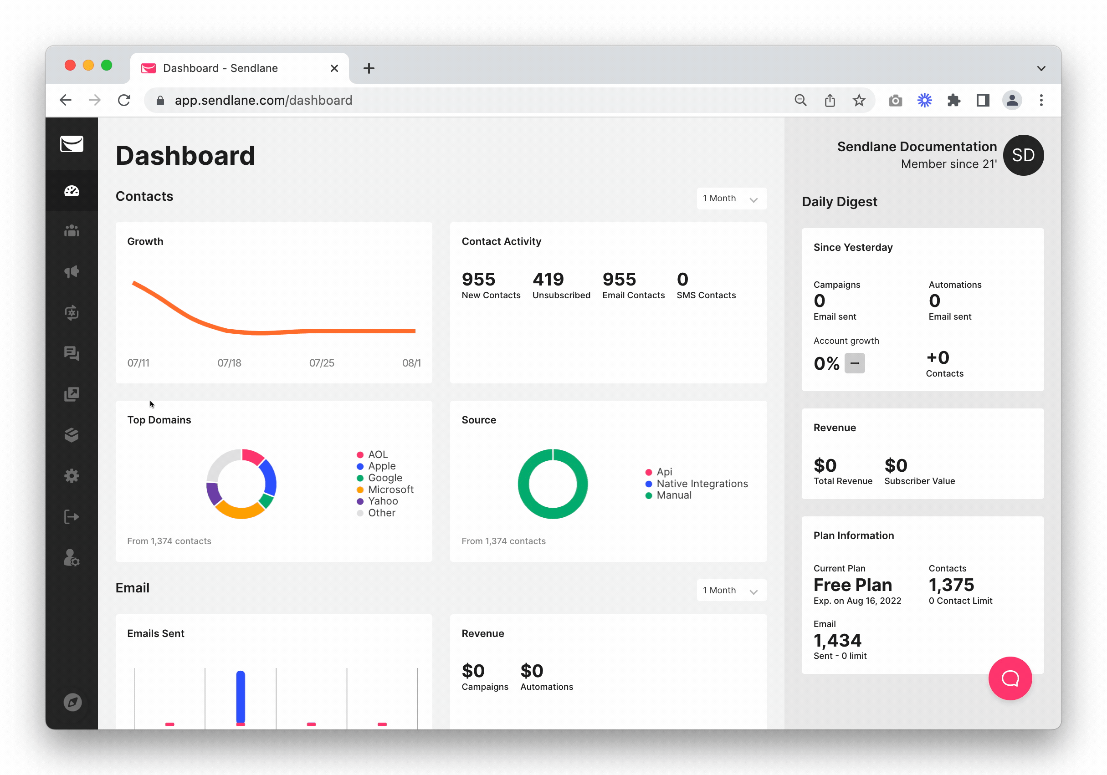Screen dimensions: 1107x775
Task: Click the 1,434 emails sent count
Action: 837,640
